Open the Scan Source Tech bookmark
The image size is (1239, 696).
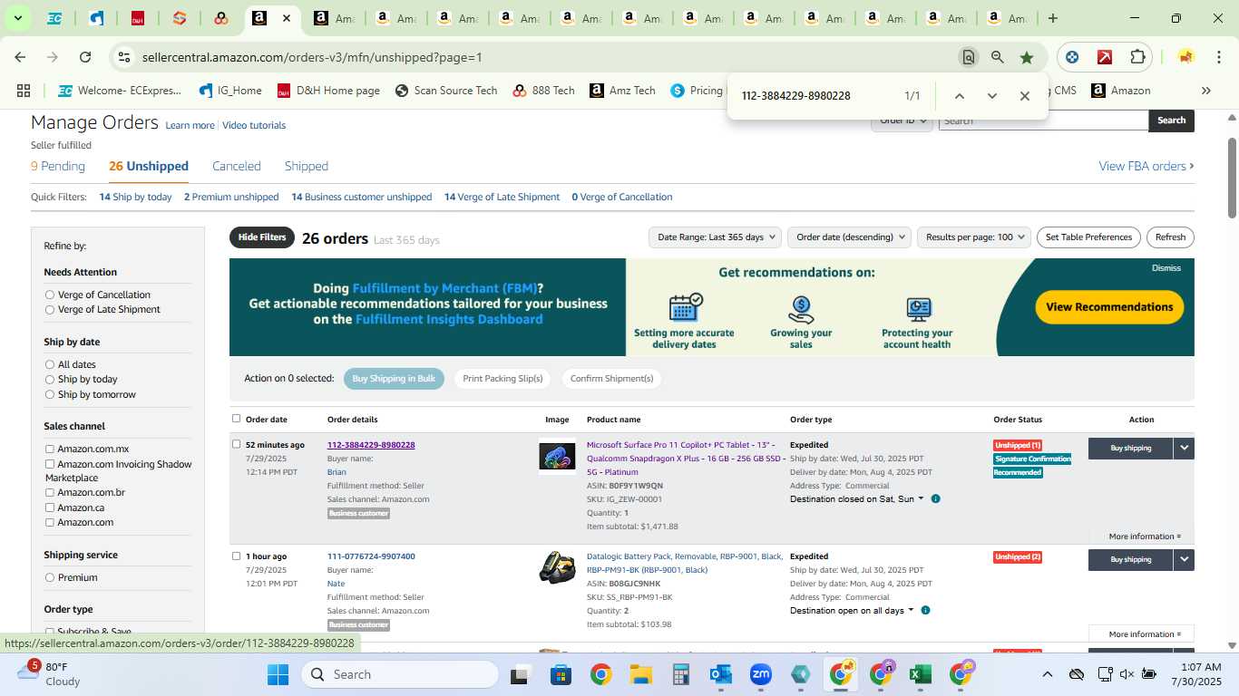tap(446, 91)
